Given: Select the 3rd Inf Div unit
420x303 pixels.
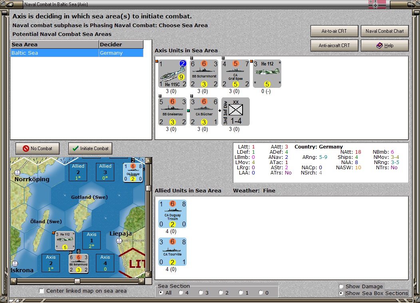Looking at the screenshot, I should 235,112.
